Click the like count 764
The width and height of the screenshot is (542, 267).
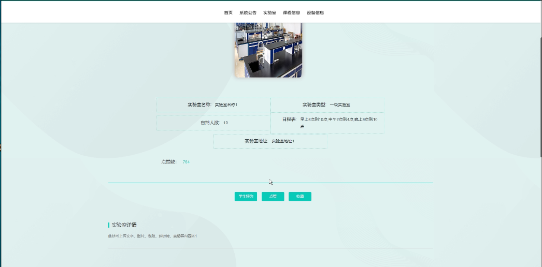tap(186, 162)
